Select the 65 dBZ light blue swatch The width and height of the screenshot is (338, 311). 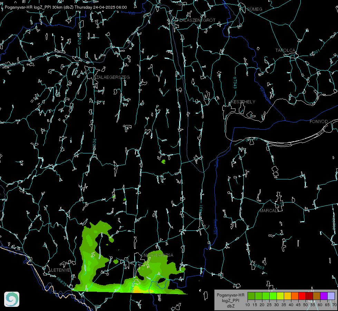coord(331,296)
